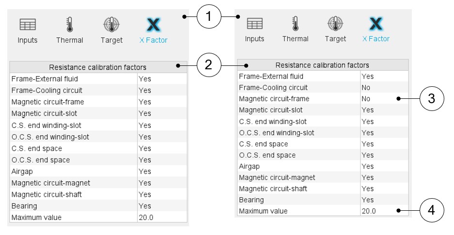Click the Inputs table icon in left panel
The width and height of the screenshot is (454, 235).
tap(28, 25)
